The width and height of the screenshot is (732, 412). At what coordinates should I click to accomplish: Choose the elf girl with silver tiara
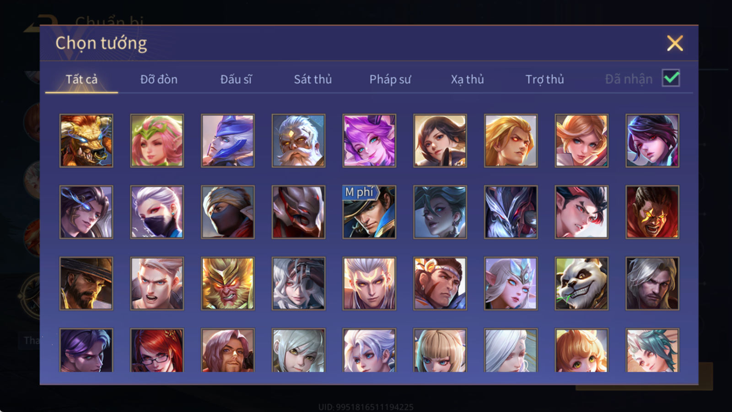(x=511, y=283)
